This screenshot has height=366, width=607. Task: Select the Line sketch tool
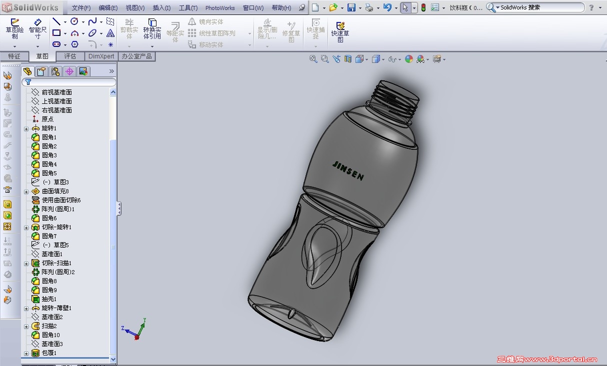(x=56, y=21)
